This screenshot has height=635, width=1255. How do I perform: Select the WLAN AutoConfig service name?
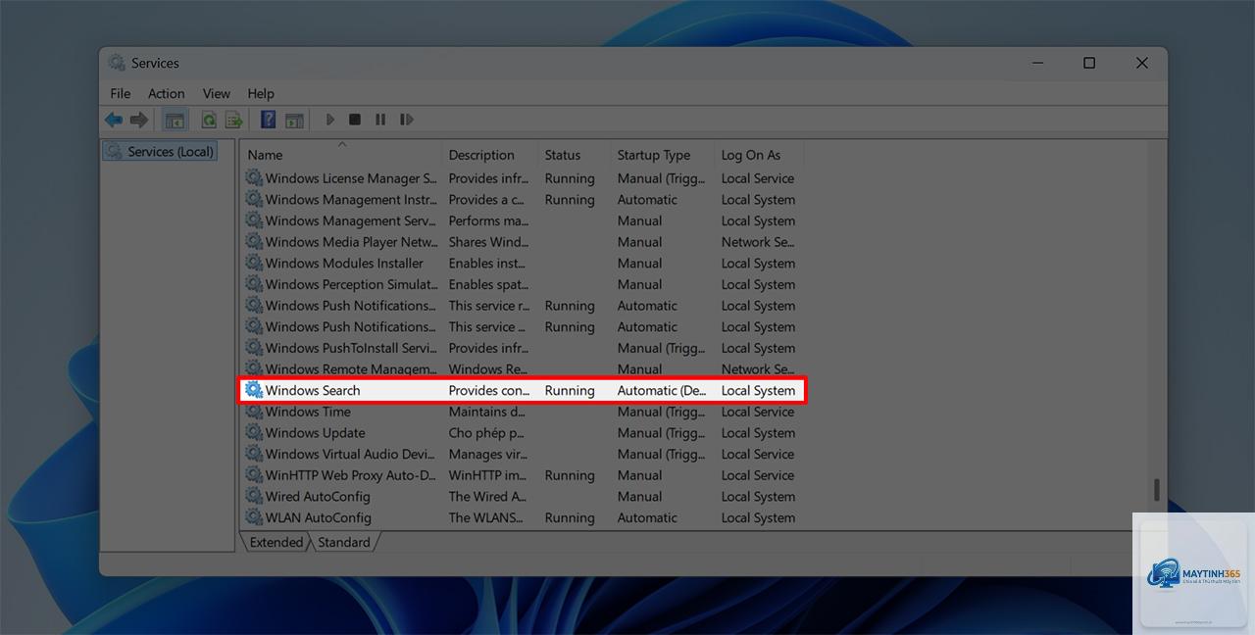click(x=319, y=517)
